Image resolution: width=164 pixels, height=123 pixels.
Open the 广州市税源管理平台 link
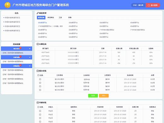point(50,26)
